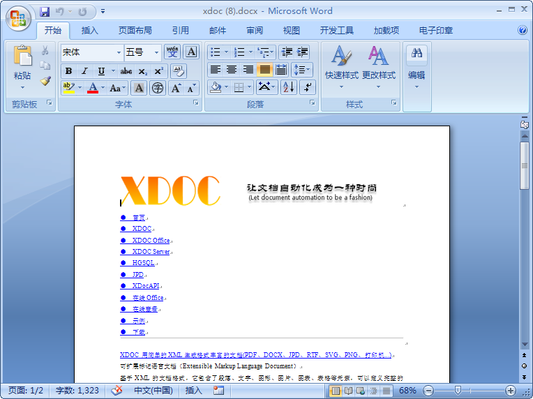This screenshot has height=399, width=533.
Task: Open the Office button menu
Action: pos(18,18)
